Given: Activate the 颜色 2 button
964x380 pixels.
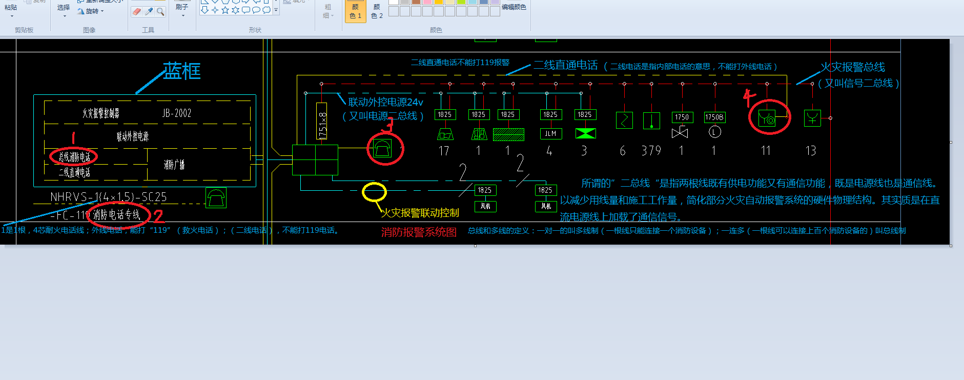Looking at the screenshot, I should pos(377,11).
